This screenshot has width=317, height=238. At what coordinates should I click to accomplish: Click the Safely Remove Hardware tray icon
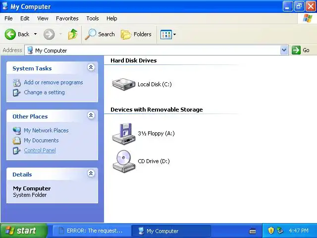click(280, 231)
